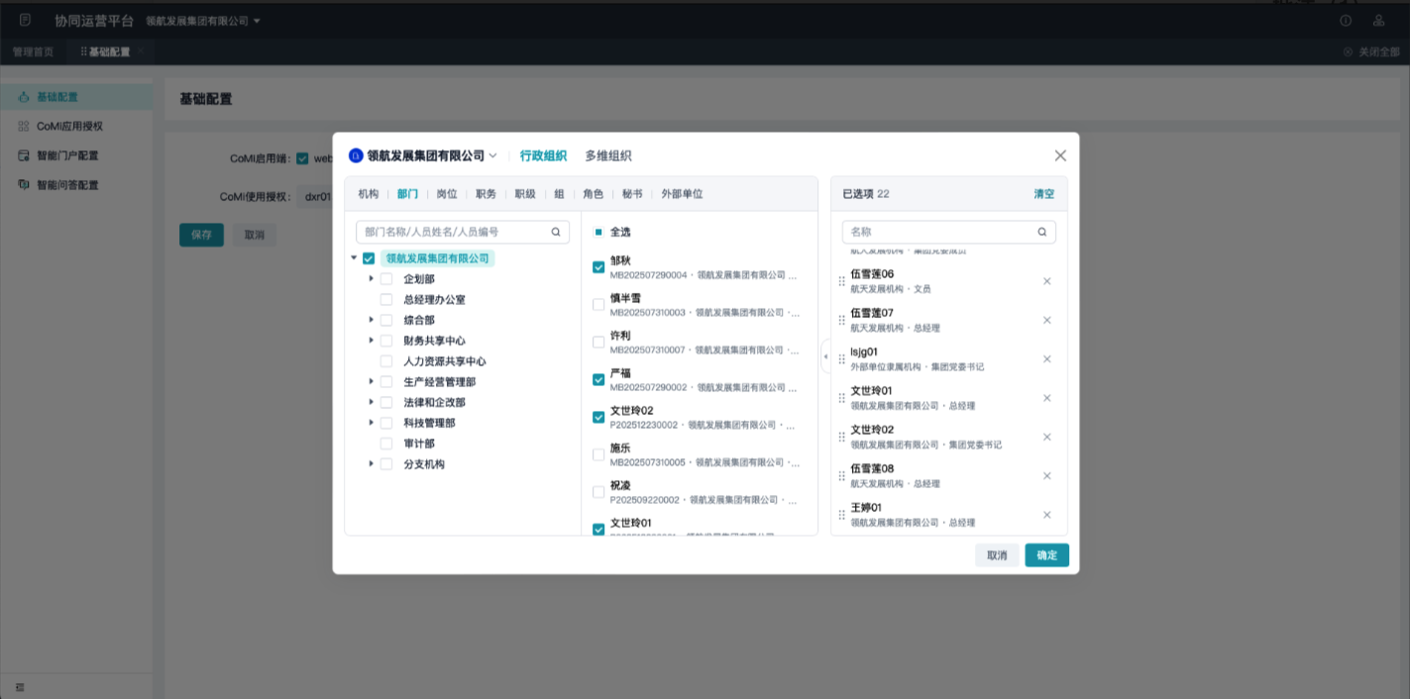This screenshot has width=1410, height=699.
Task: Expand the 综合部 tree node
Action: [372, 320]
